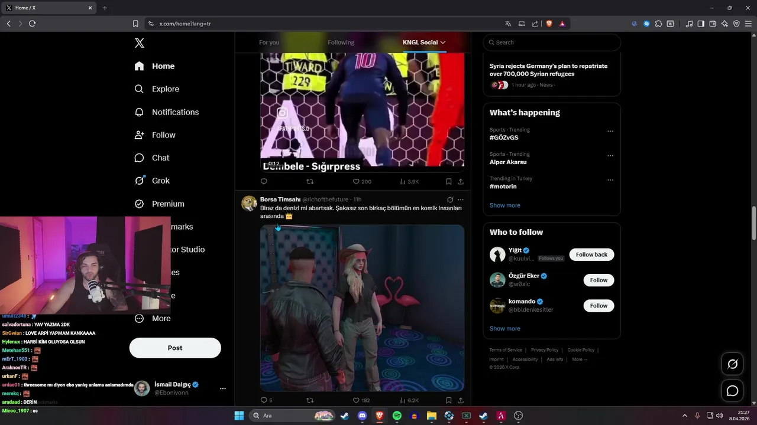
Task: Open the Follow page in the sidebar
Action: coord(155,135)
